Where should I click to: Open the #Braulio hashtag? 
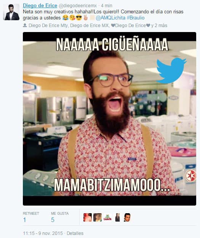(136, 18)
